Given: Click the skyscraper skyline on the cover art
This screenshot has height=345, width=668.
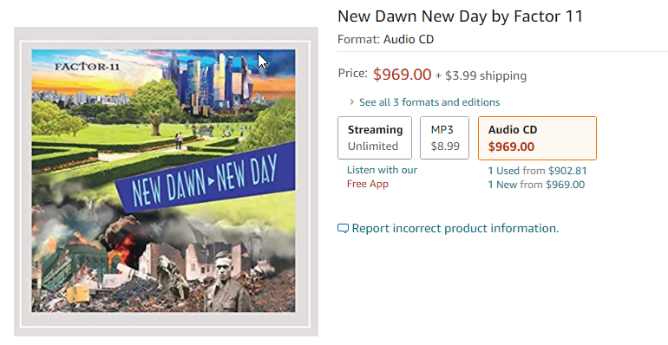Looking at the screenshot, I should 211,83.
